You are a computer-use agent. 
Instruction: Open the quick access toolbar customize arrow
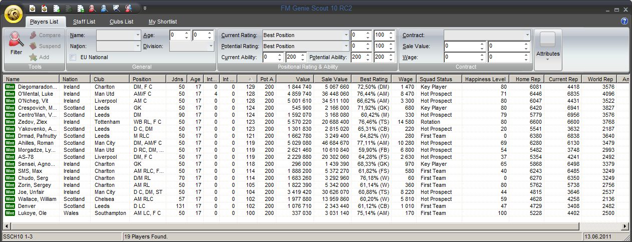pos(145,8)
